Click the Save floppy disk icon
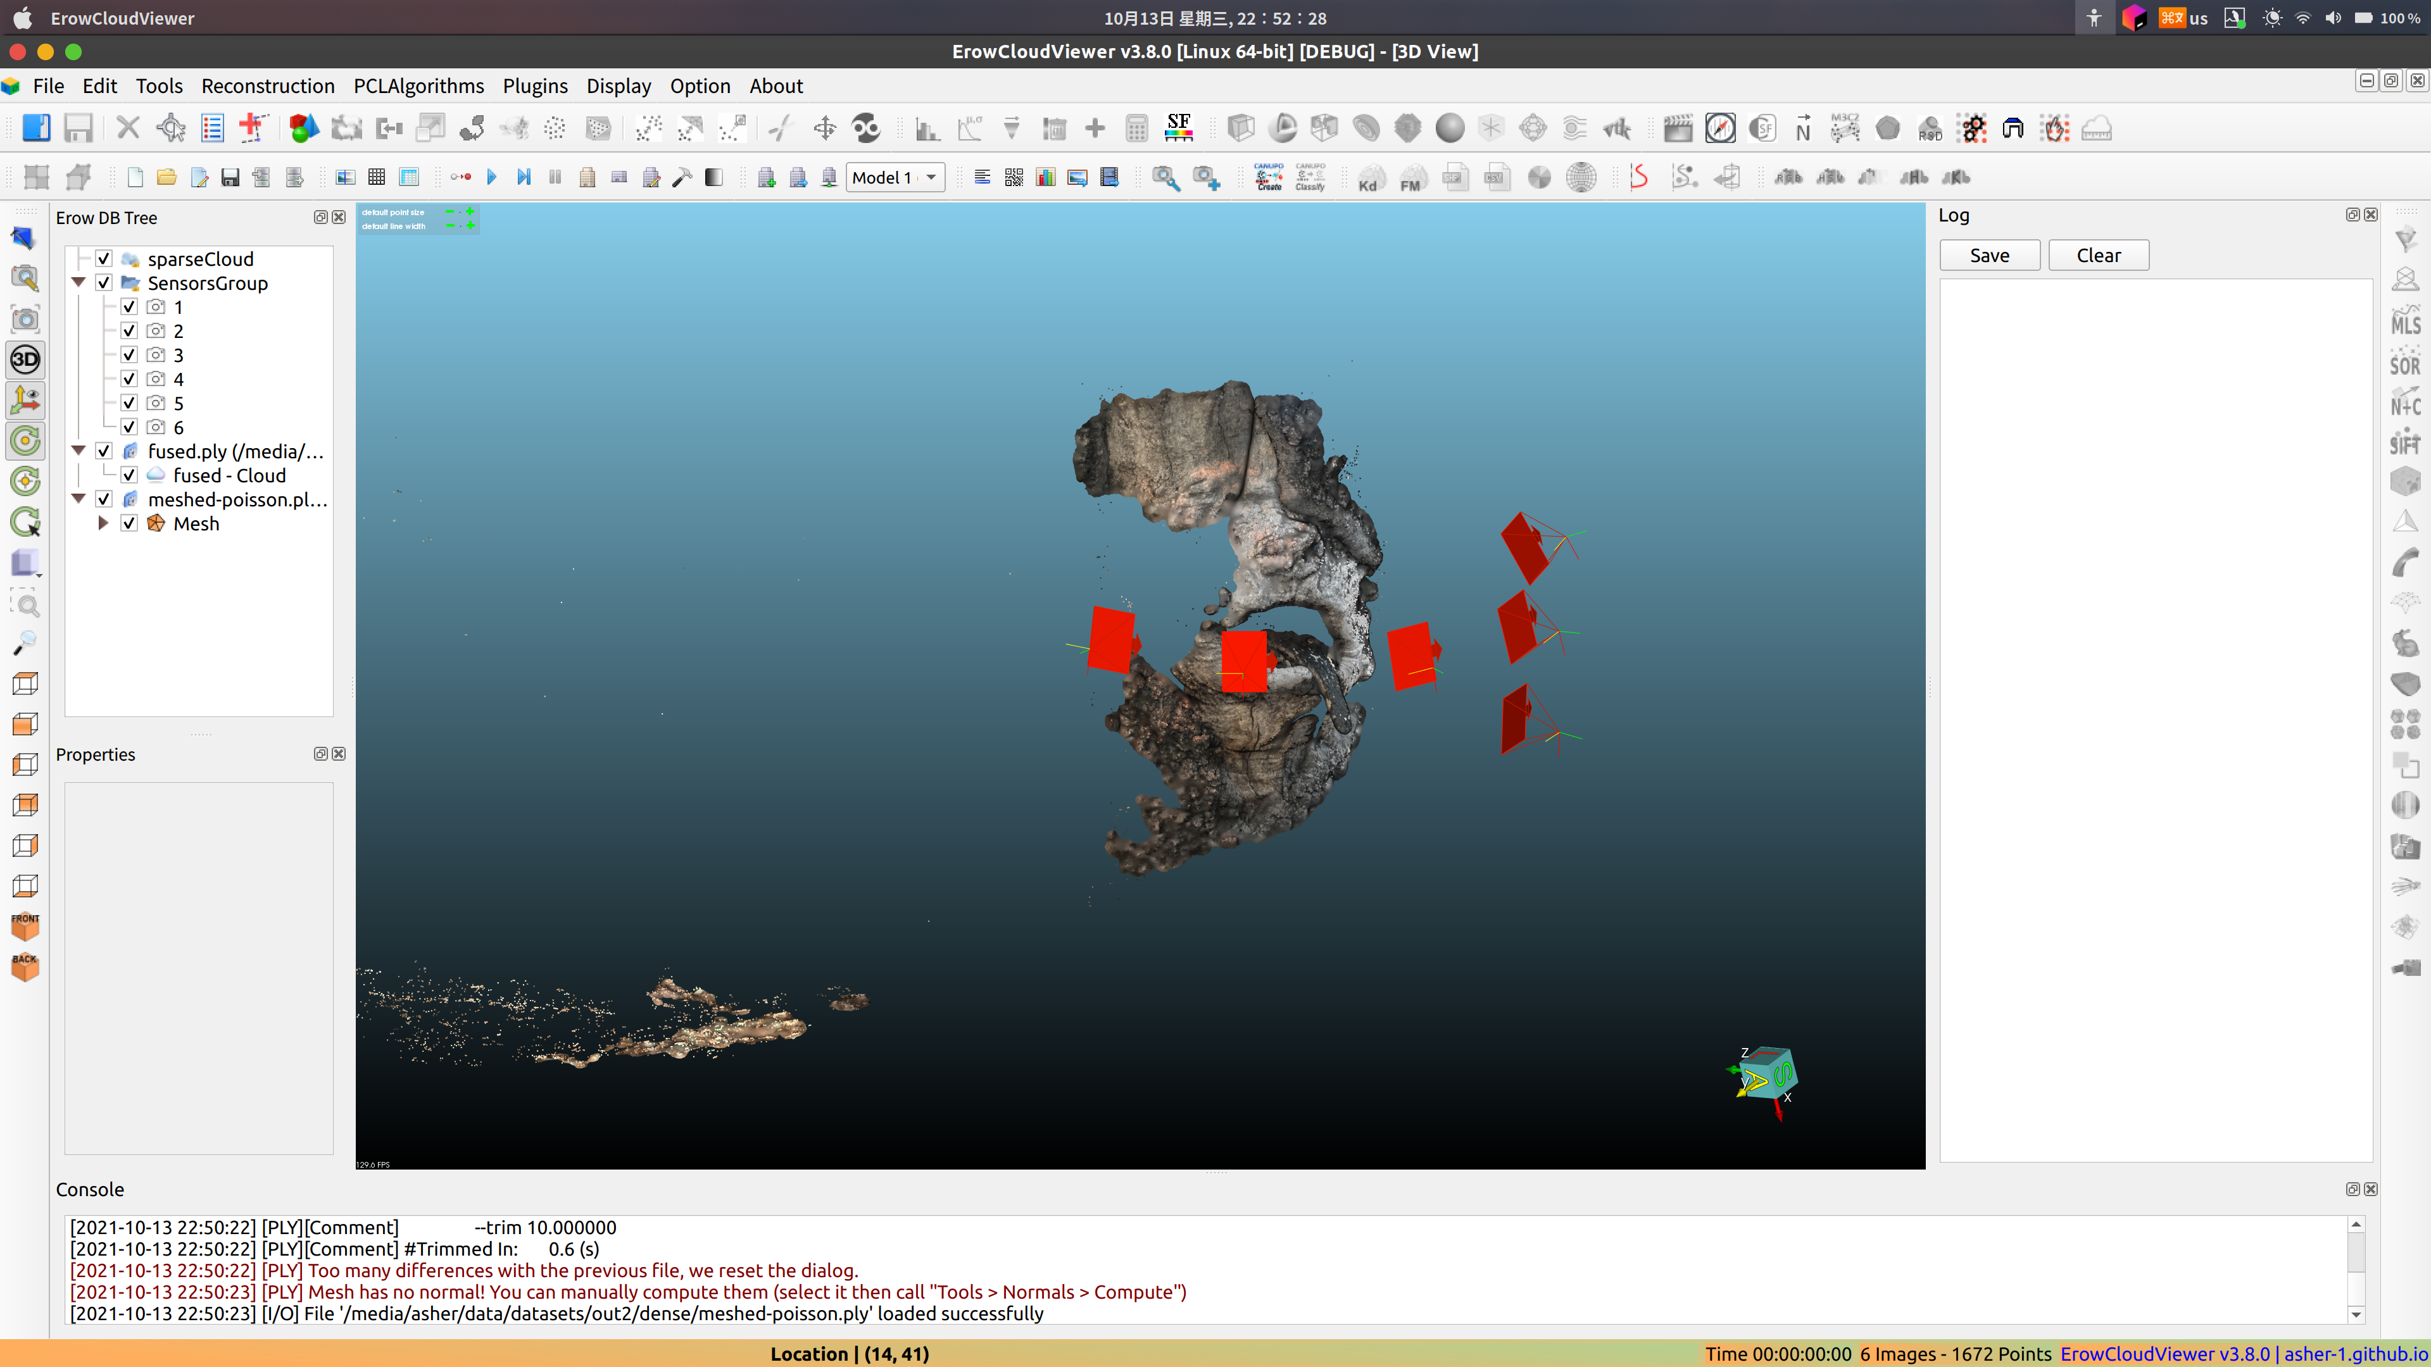 (77, 128)
